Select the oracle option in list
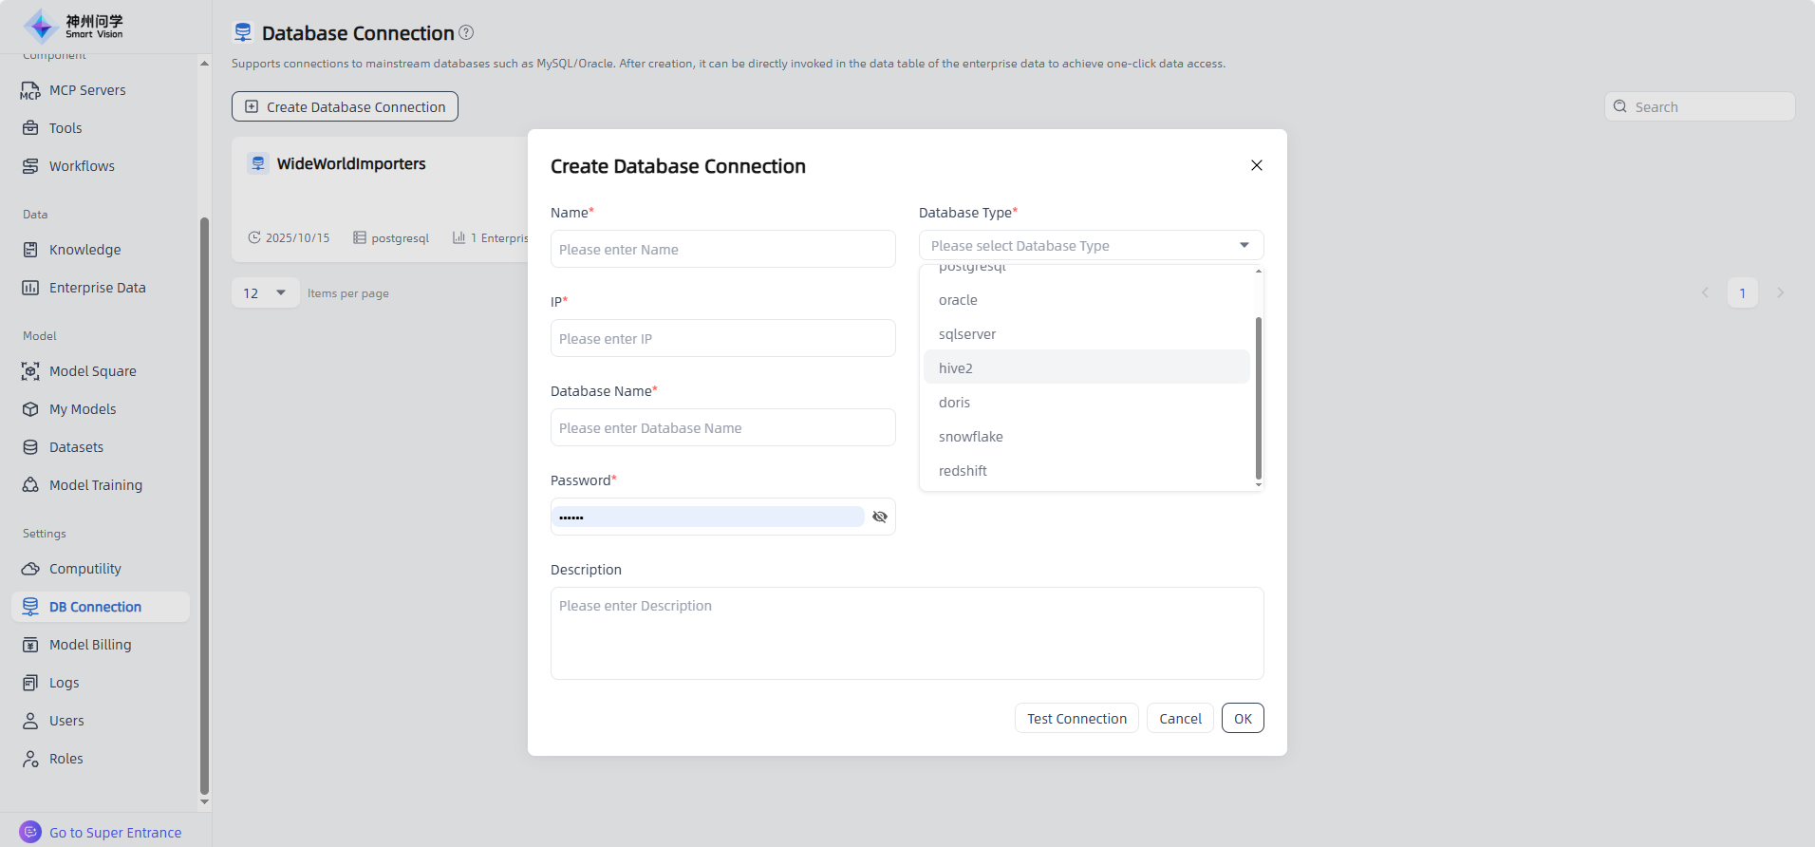The image size is (1815, 847). pos(958,300)
